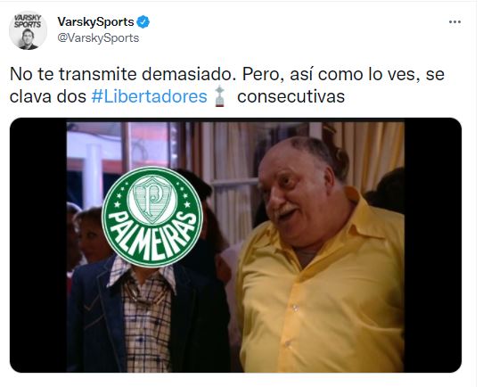Open the three-dot more options menu
483x387 pixels.
click(x=454, y=22)
